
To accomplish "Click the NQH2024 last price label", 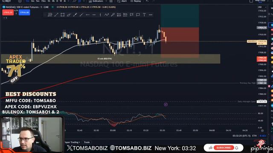I will (252, 41).
